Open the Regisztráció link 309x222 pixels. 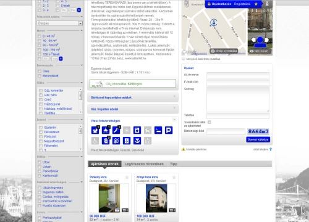coord(242,4)
